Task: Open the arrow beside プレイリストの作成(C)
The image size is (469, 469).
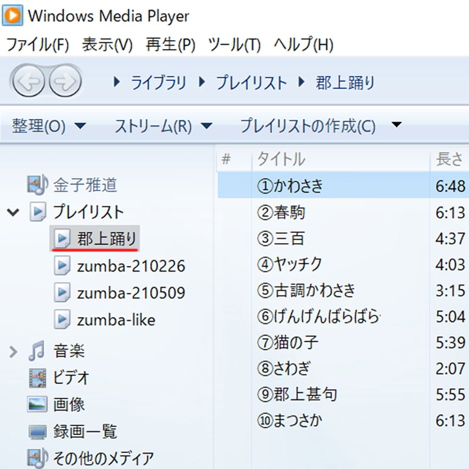Action: pos(397,125)
